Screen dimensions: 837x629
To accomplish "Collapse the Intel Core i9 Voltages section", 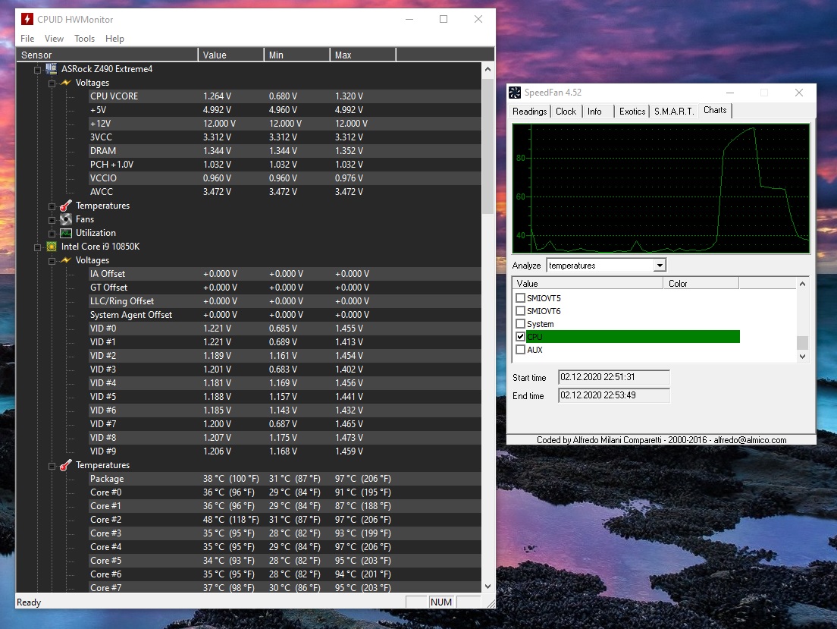I will 52,261.
